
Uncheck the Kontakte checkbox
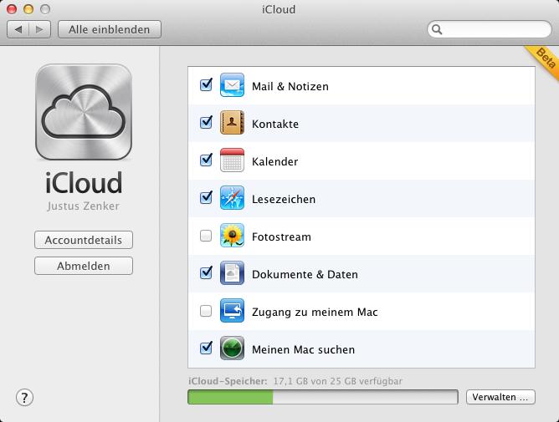(x=206, y=123)
